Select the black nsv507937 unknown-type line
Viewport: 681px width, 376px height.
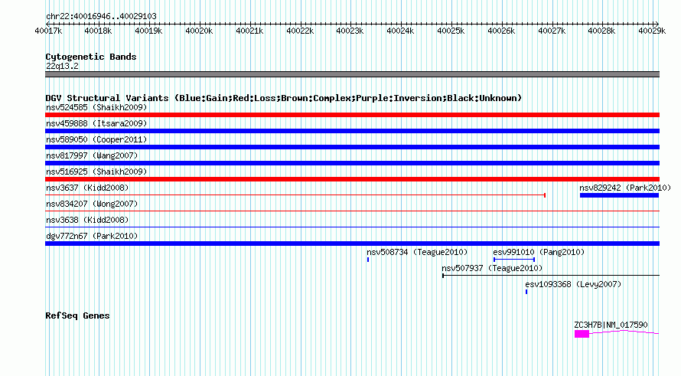point(551,276)
